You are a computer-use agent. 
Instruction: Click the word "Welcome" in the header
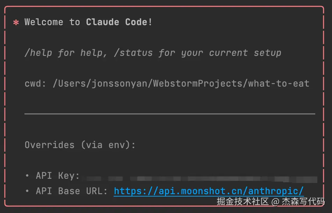(44, 22)
